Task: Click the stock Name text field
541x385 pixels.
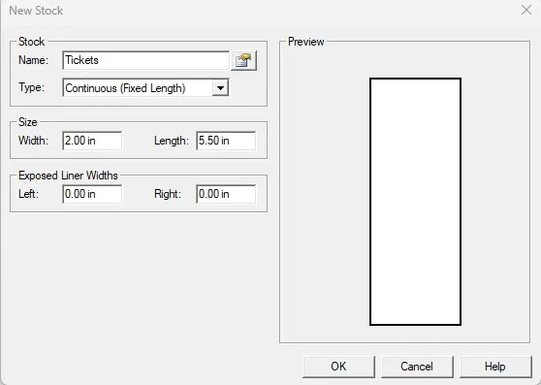Action: 146,60
